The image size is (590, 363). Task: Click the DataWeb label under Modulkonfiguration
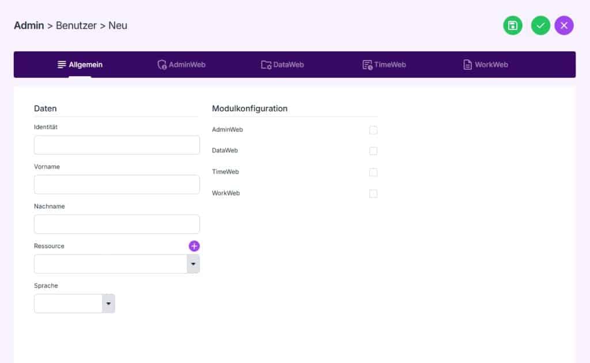point(225,151)
